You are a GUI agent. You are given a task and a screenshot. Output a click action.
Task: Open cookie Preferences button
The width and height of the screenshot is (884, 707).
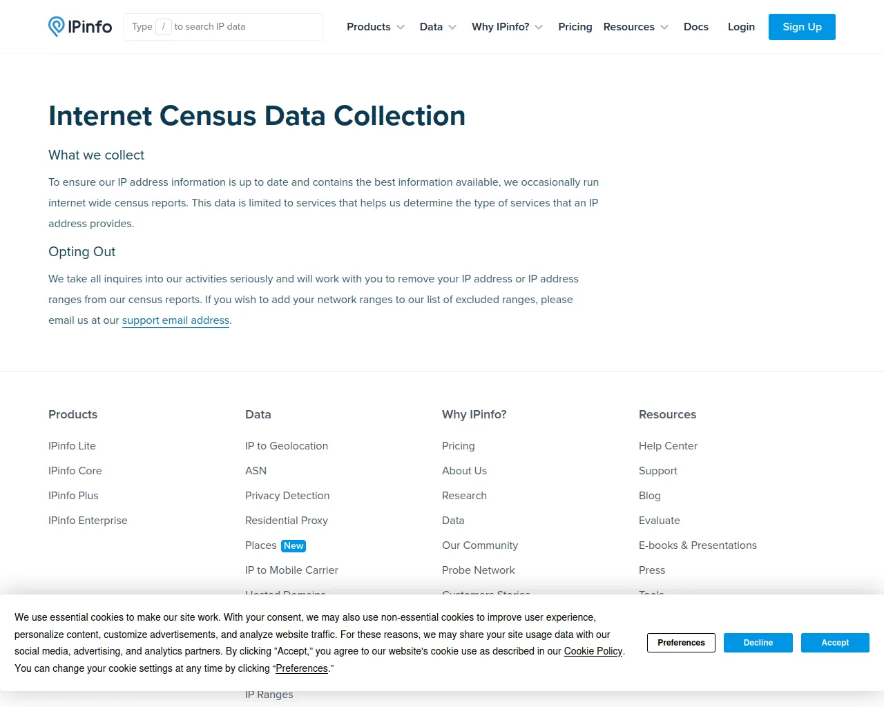coord(681,643)
